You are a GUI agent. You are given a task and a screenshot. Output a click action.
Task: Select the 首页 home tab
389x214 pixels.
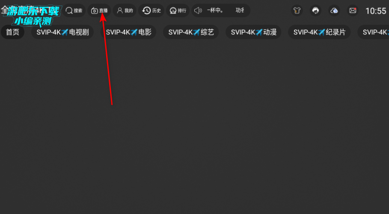point(12,32)
